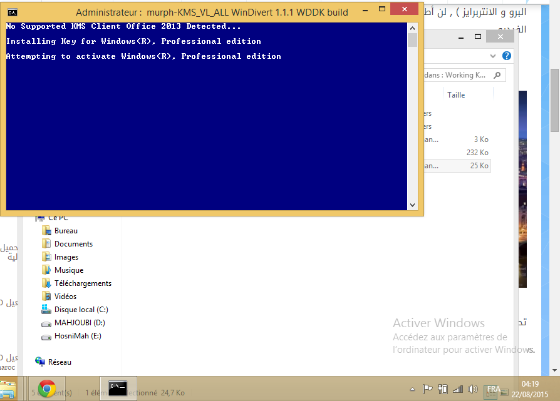Open Google Chrome from the taskbar
This screenshot has width=560, height=401.
click(47, 388)
